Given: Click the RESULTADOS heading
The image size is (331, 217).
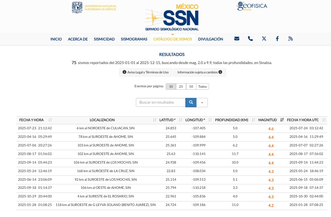Looking at the screenshot, I should (x=172, y=55).
